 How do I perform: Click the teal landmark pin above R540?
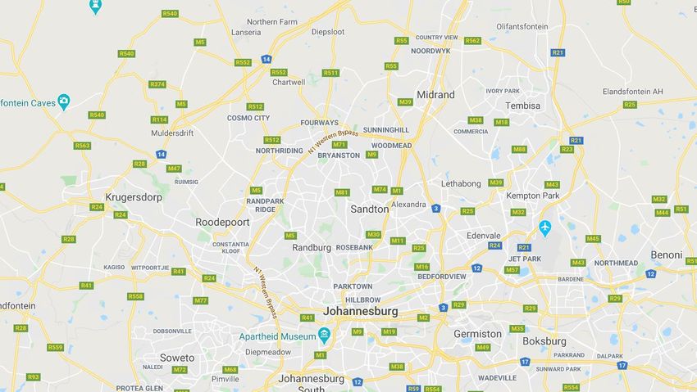[96, 7]
